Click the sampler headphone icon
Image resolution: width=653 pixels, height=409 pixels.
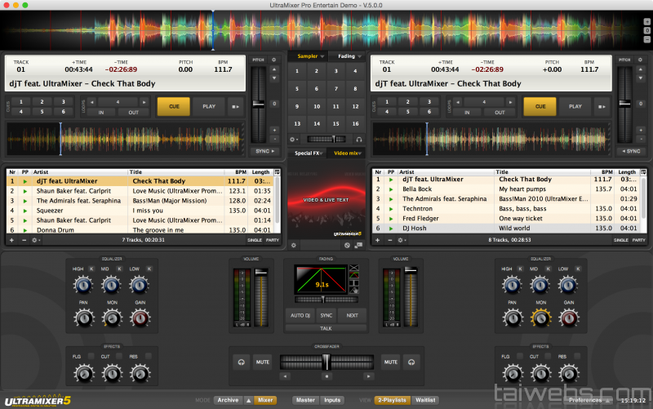tap(359, 140)
